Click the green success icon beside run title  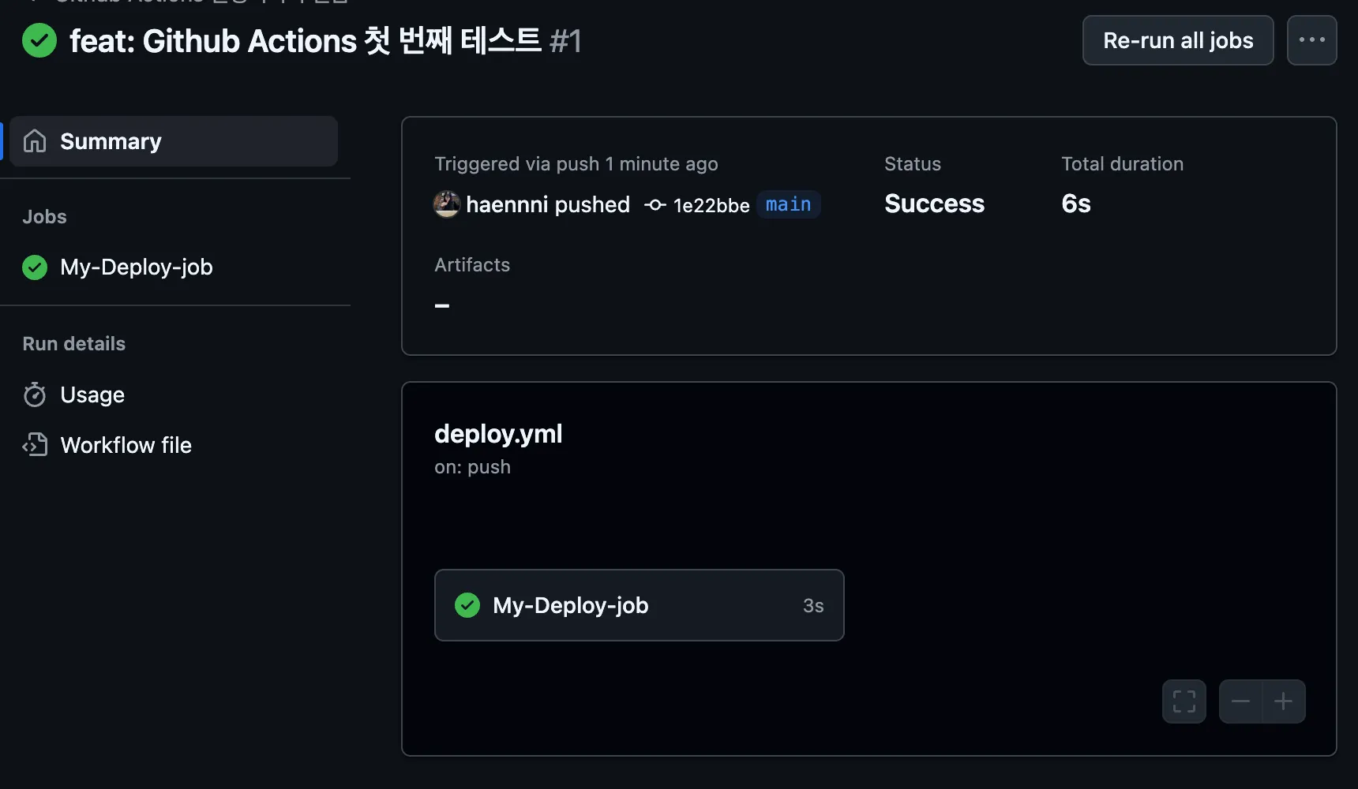39,40
